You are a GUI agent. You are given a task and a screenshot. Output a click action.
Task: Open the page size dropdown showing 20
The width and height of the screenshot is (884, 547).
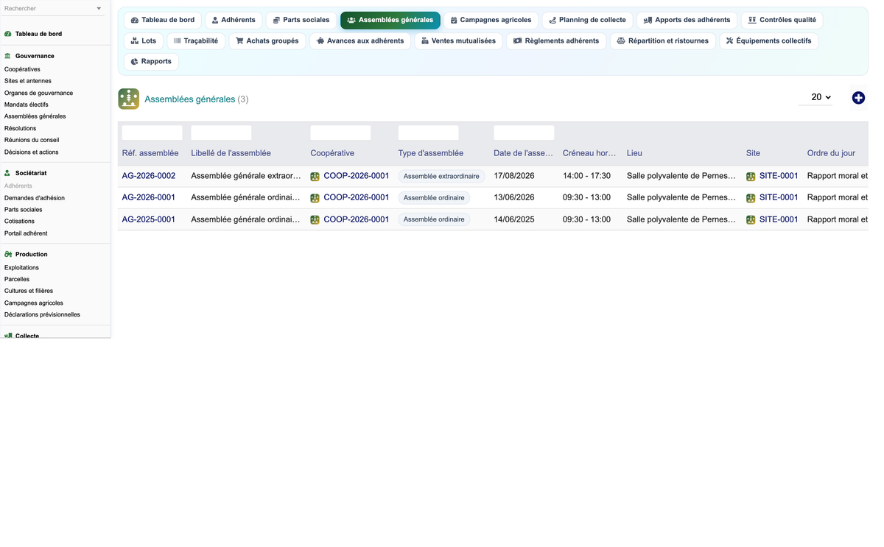click(816, 97)
